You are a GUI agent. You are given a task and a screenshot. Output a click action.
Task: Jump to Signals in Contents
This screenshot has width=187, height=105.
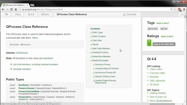[95, 44]
